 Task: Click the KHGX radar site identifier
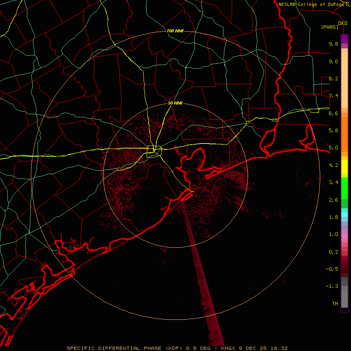tap(228, 348)
